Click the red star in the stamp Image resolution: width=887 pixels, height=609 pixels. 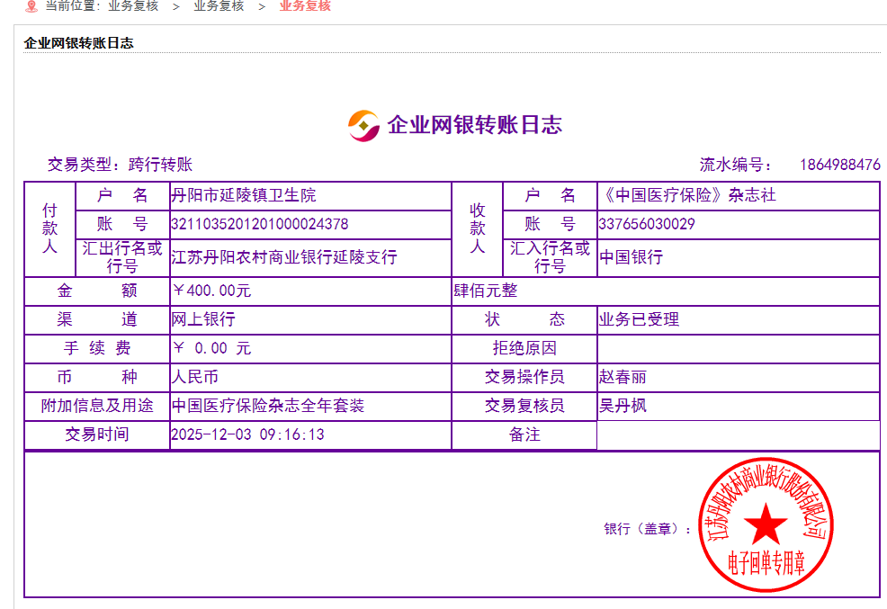(x=766, y=524)
